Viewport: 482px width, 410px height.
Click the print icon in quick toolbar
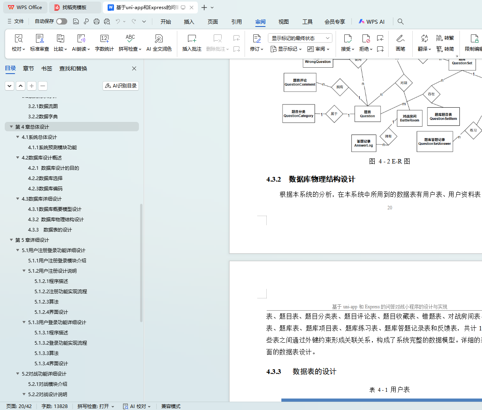97,21
